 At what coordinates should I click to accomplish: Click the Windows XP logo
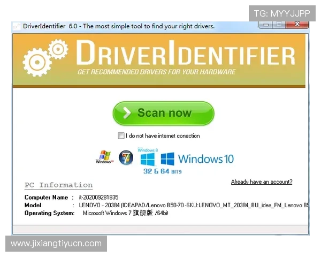point(103,157)
